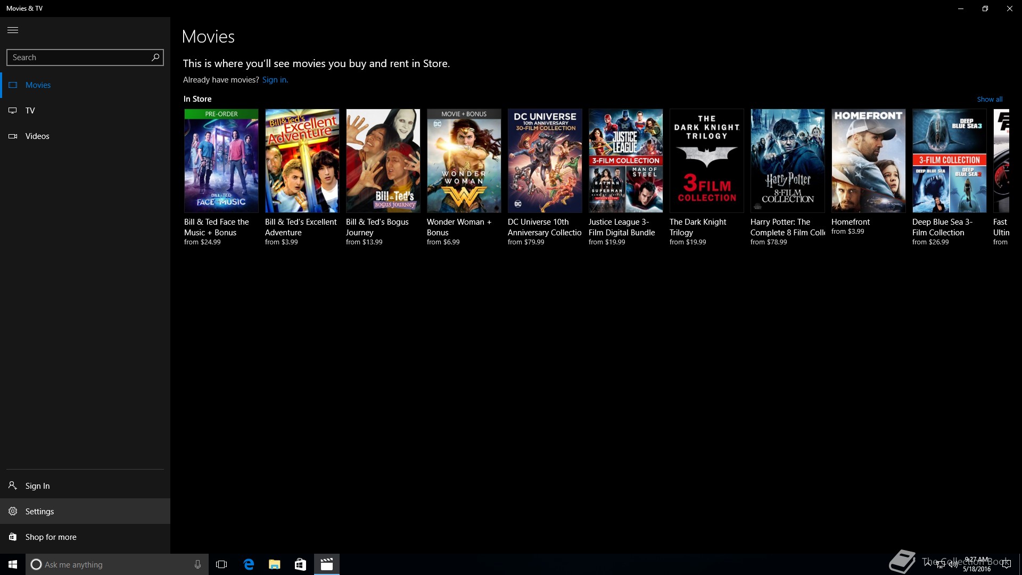
Task: Click price 'from $13.99' under Bogus Journey
Action: tap(364, 242)
